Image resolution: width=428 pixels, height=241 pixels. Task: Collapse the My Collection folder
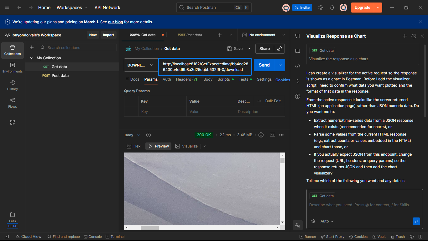point(32,58)
